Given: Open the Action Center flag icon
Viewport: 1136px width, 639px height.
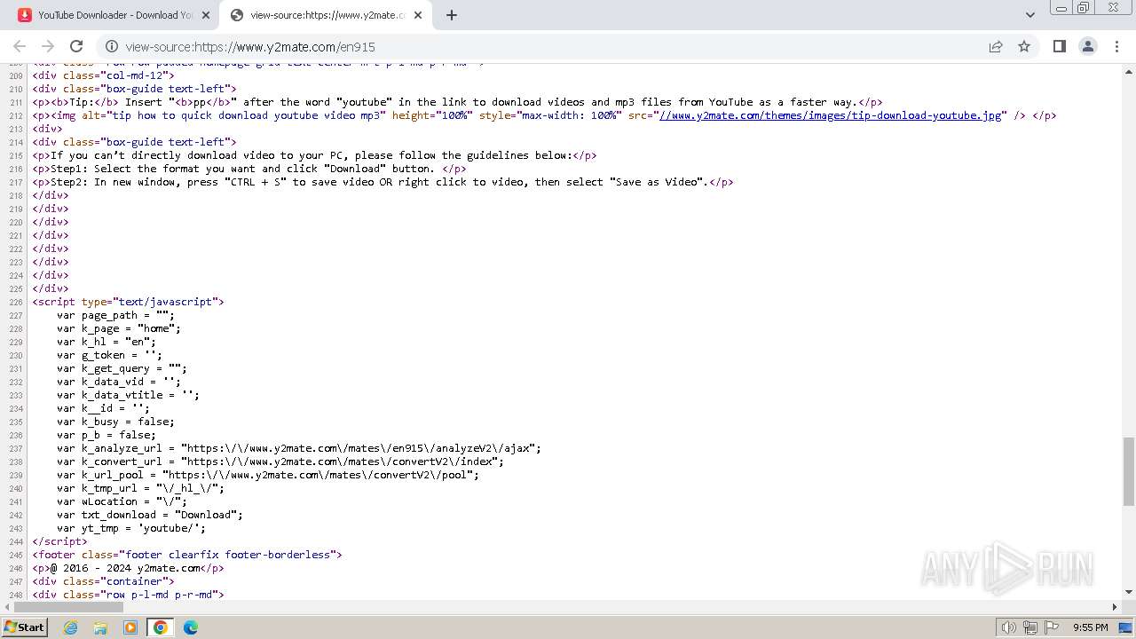Looking at the screenshot, I should tap(1053, 627).
